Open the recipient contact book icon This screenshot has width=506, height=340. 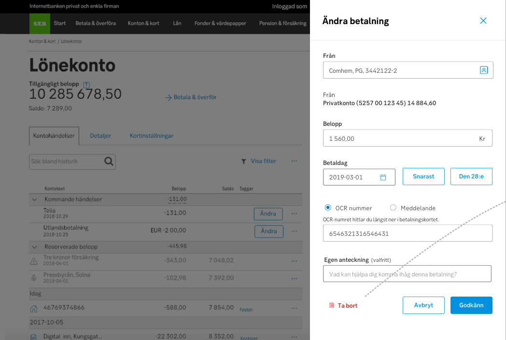pyautogui.click(x=484, y=70)
